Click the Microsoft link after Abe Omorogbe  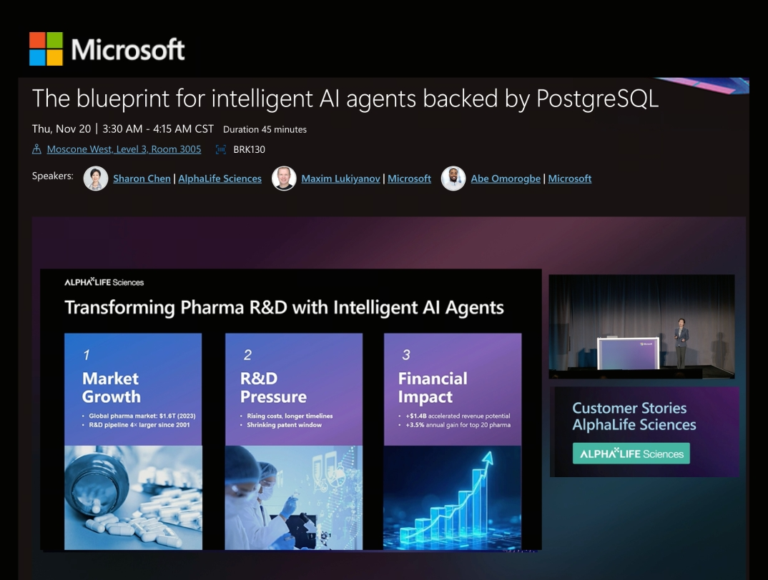569,179
